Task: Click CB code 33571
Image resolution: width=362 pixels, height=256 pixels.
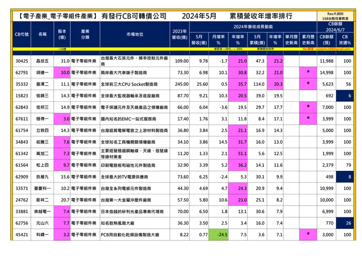Action: pyautogui.click(x=22, y=188)
